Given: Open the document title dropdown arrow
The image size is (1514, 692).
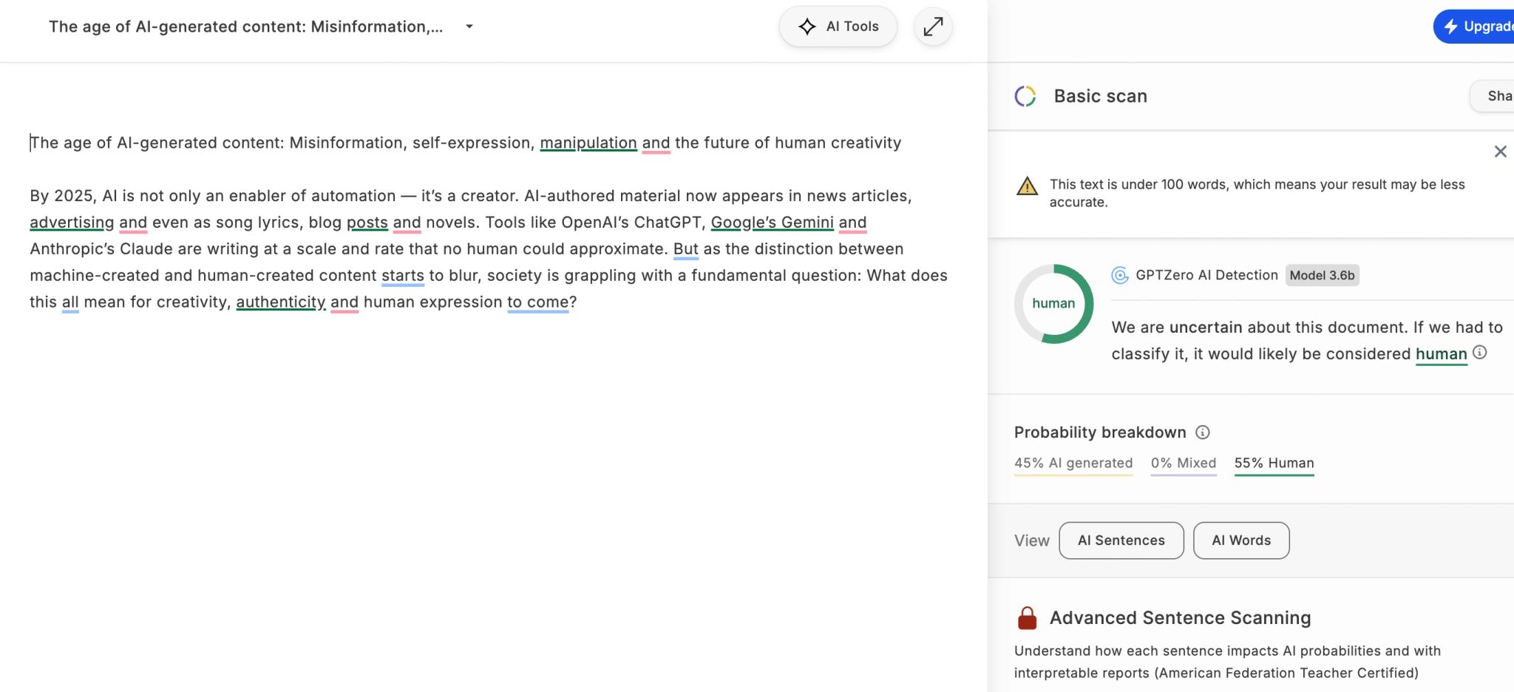Looking at the screenshot, I should [x=469, y=27].
